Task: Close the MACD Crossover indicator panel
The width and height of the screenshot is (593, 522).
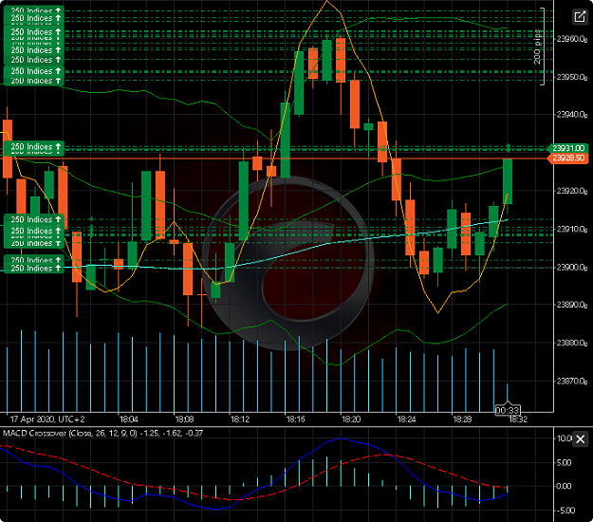Action: 580,439
